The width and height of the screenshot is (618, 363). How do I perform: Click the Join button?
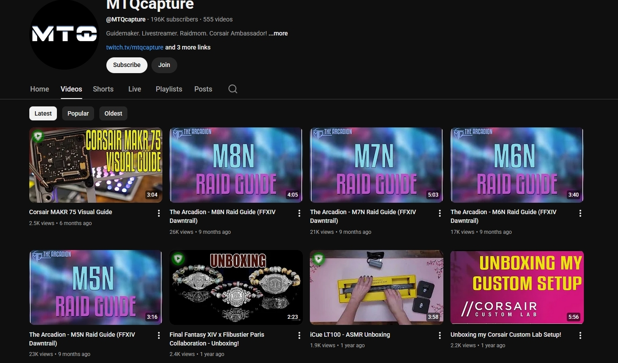pos(164,65)
